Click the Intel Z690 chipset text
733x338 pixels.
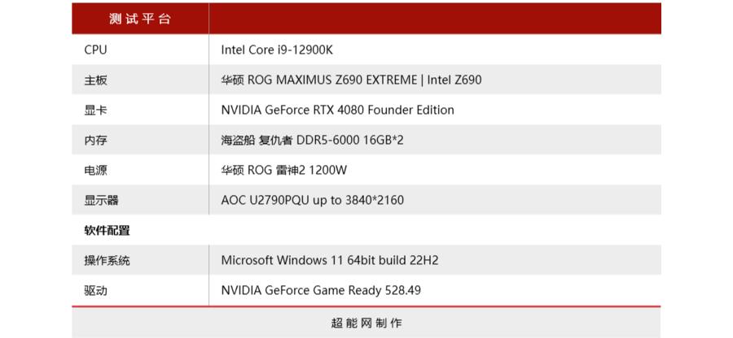coord(454,80)
